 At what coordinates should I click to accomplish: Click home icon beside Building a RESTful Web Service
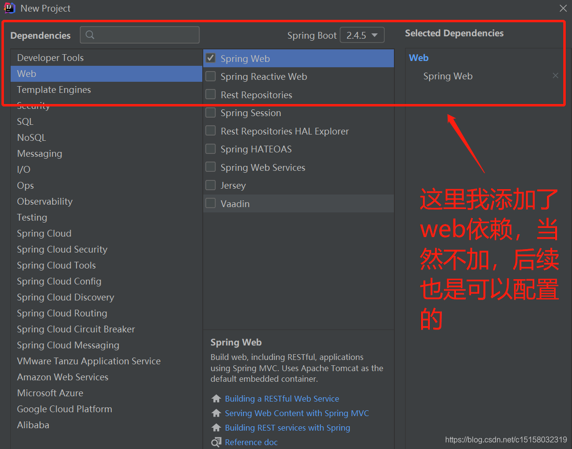point(216,398)
